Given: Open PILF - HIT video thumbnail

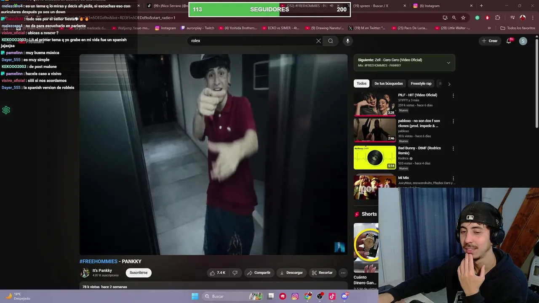Looking at the screenshot, I should click(x=375, y=104).
